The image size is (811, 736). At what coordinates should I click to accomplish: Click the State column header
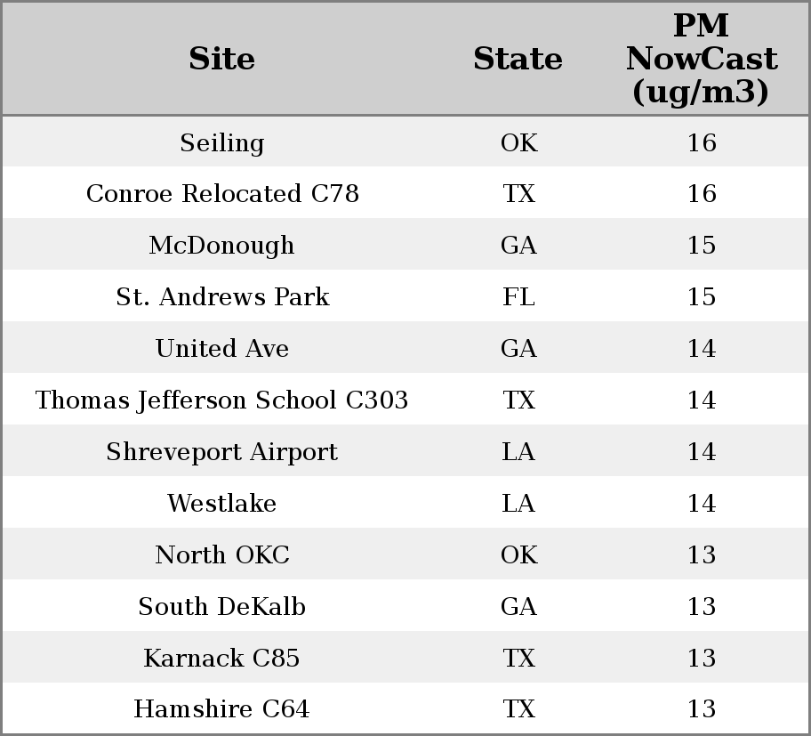coord(518,59)
